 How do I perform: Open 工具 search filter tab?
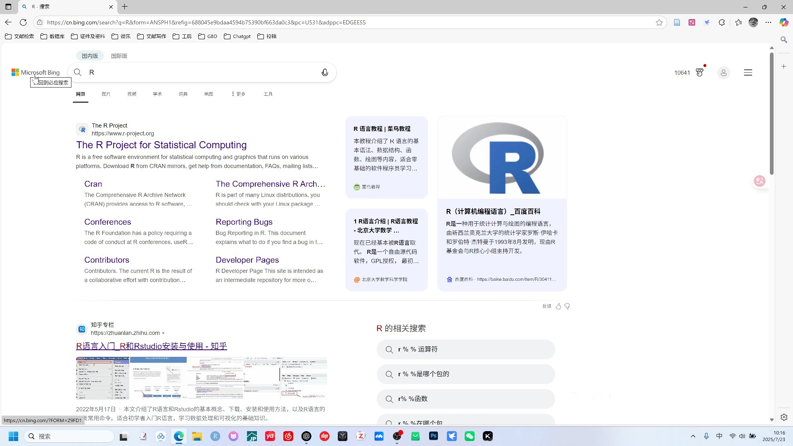click(268, 94)
